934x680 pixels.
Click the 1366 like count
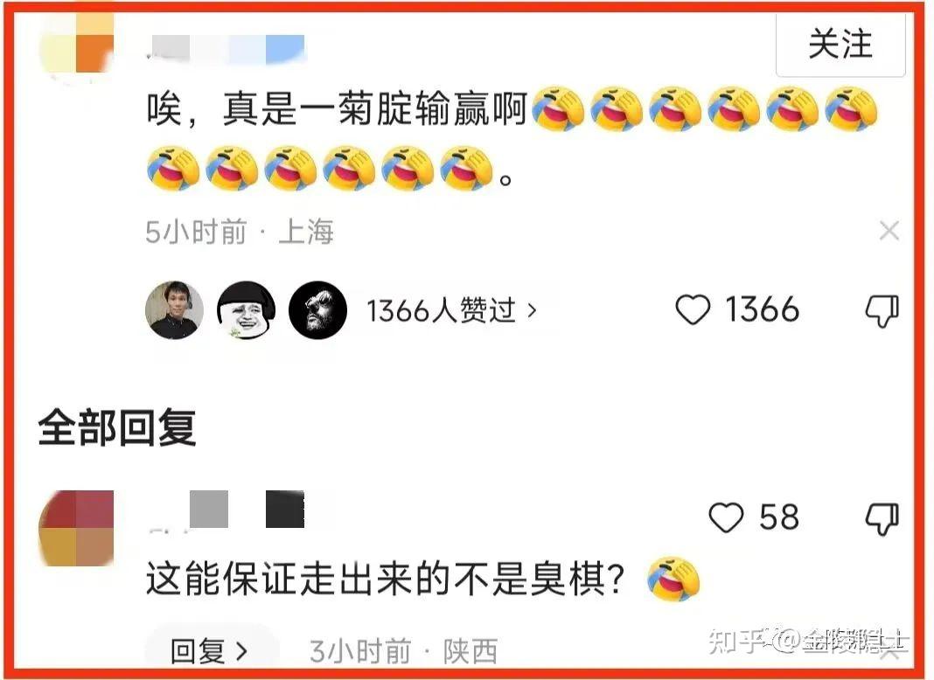(762, 310)
